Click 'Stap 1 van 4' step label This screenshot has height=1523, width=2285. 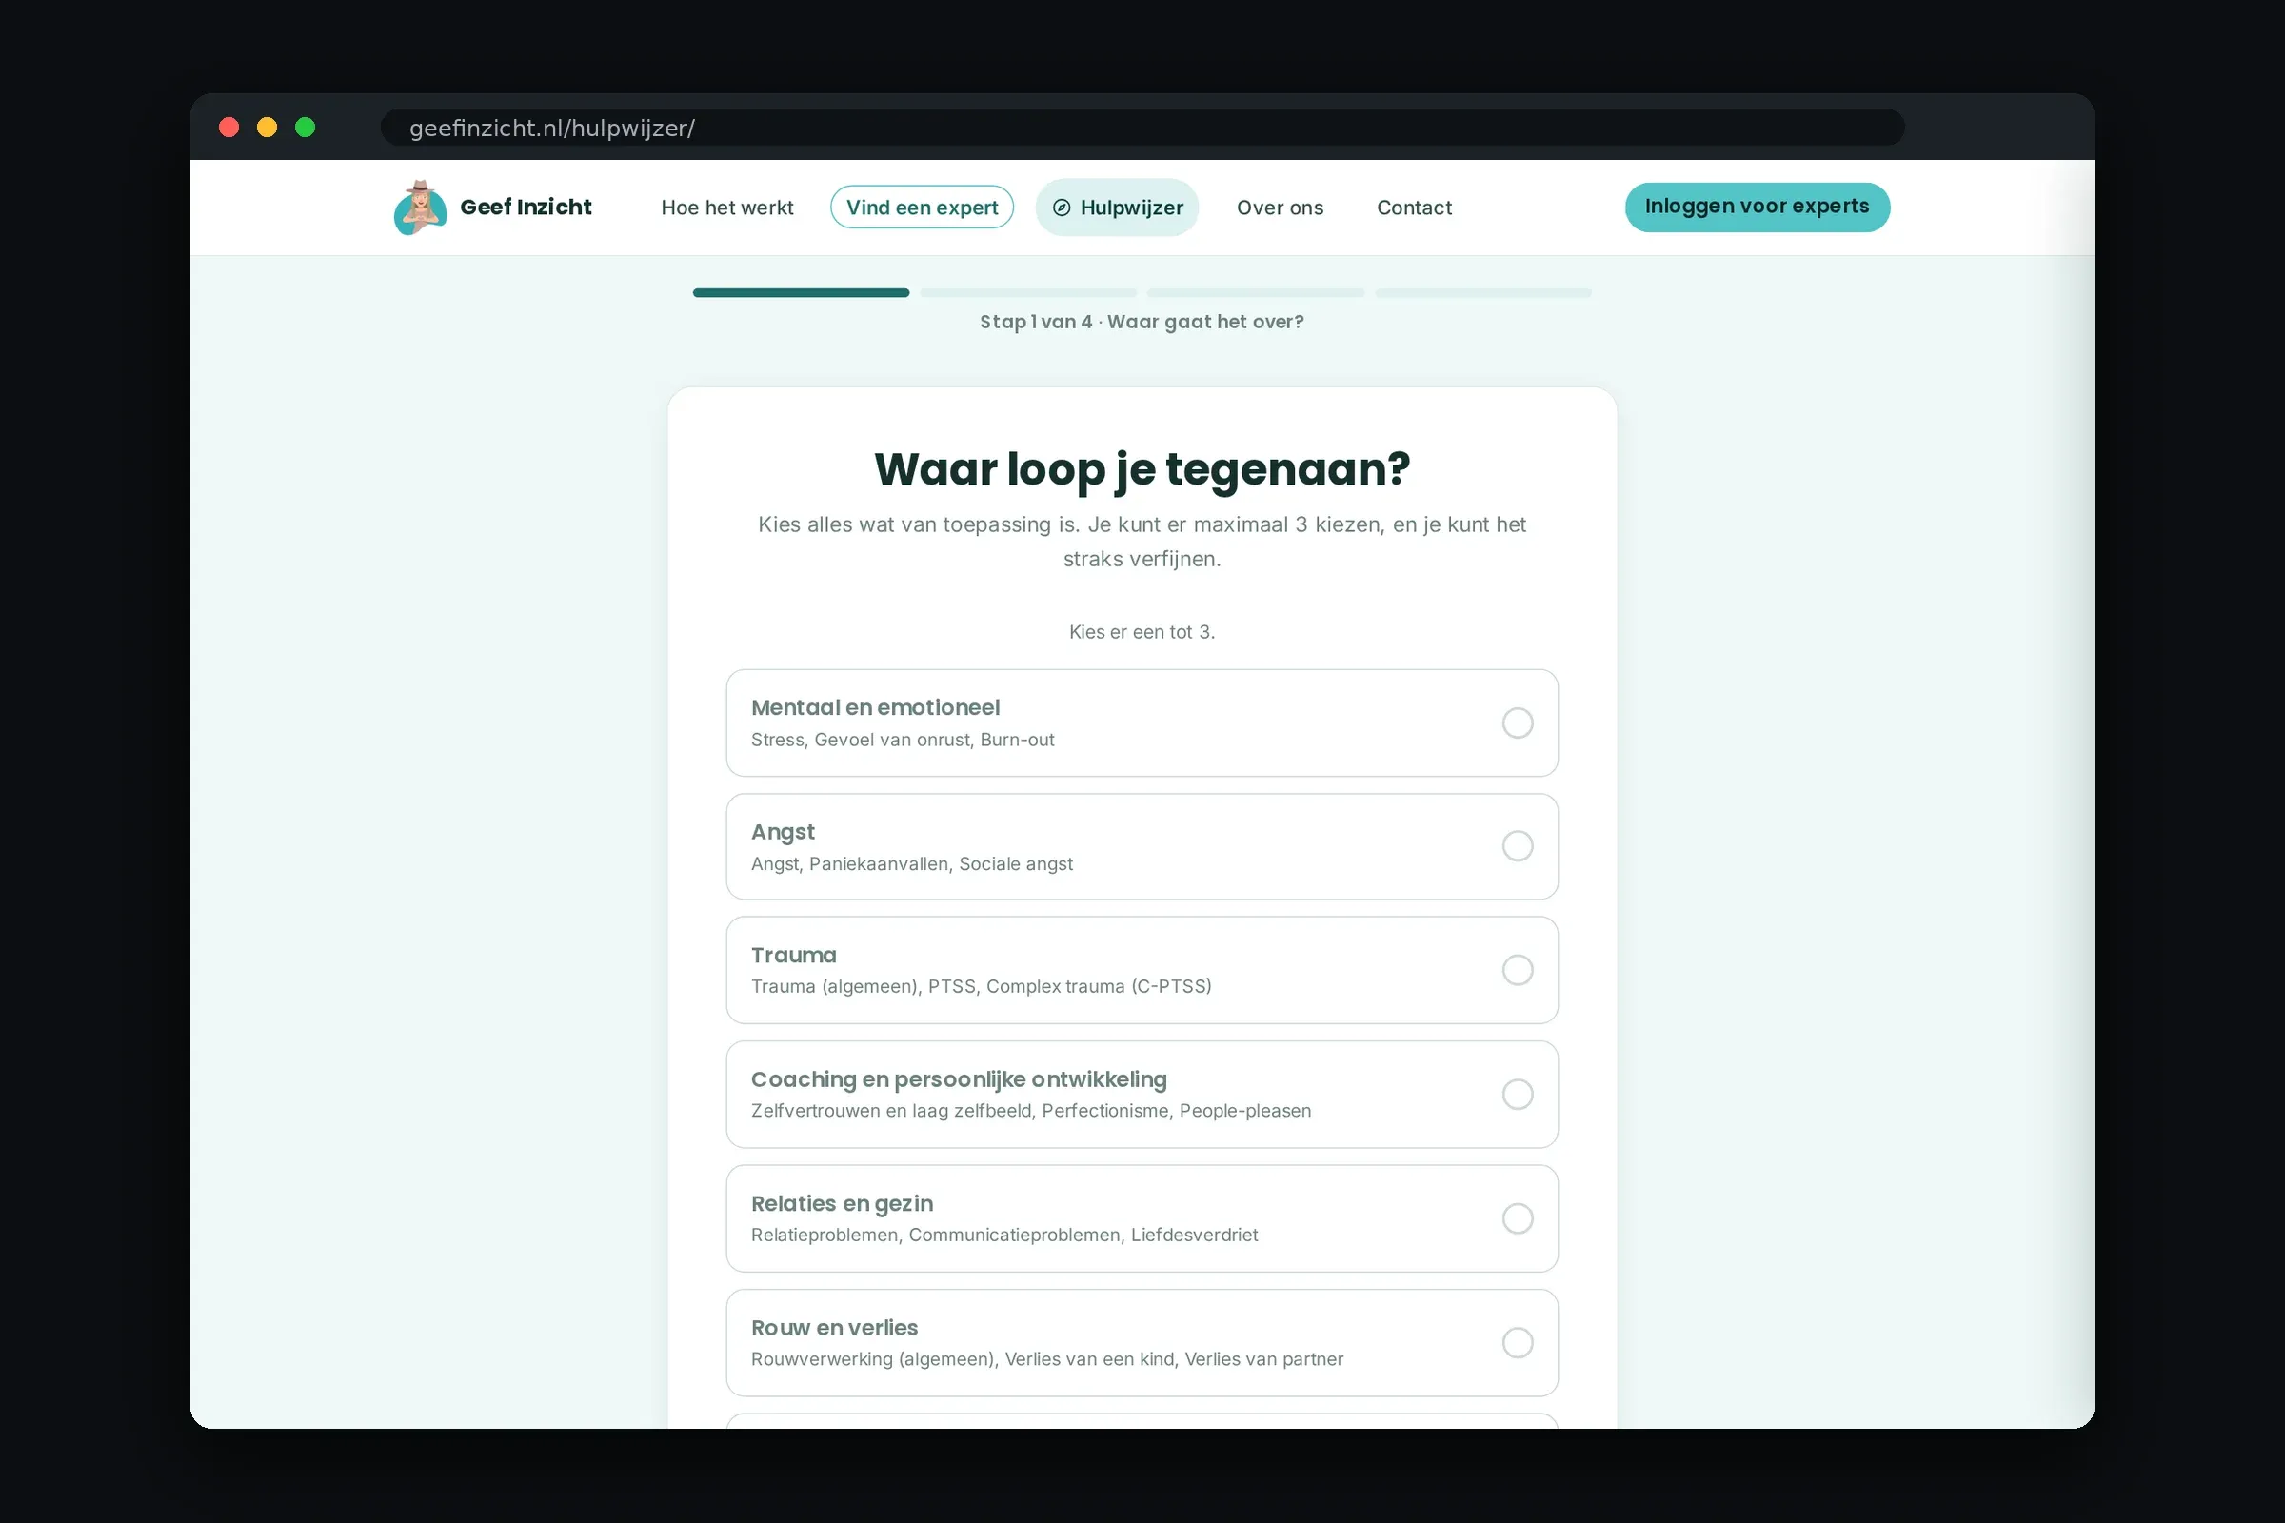point(1036,322)
